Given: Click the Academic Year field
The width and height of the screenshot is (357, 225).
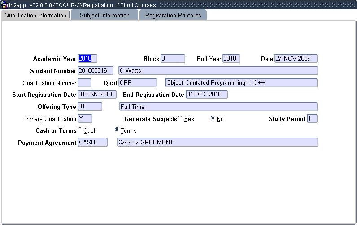Looking at the screenshot, I should point(87,58).
